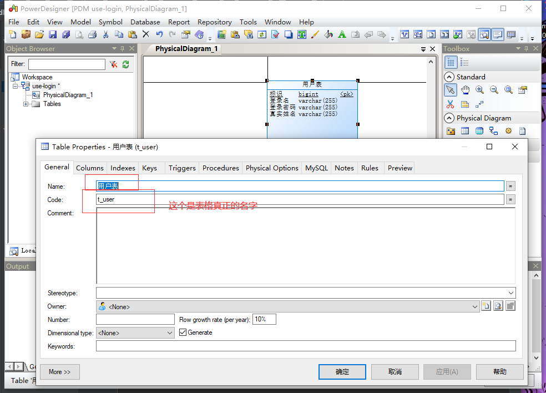Open the Stereotype dropdown
The image size is (546, 393).
(511, 293)
